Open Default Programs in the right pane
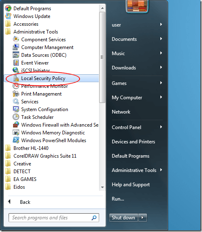Screen dimensions: 202x232 [x=131, y=156]
